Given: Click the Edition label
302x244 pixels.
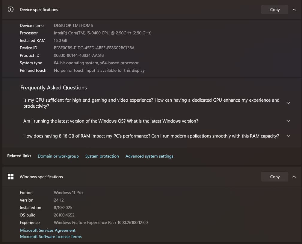Looking at the screenshot, I should tap(26, 193).
